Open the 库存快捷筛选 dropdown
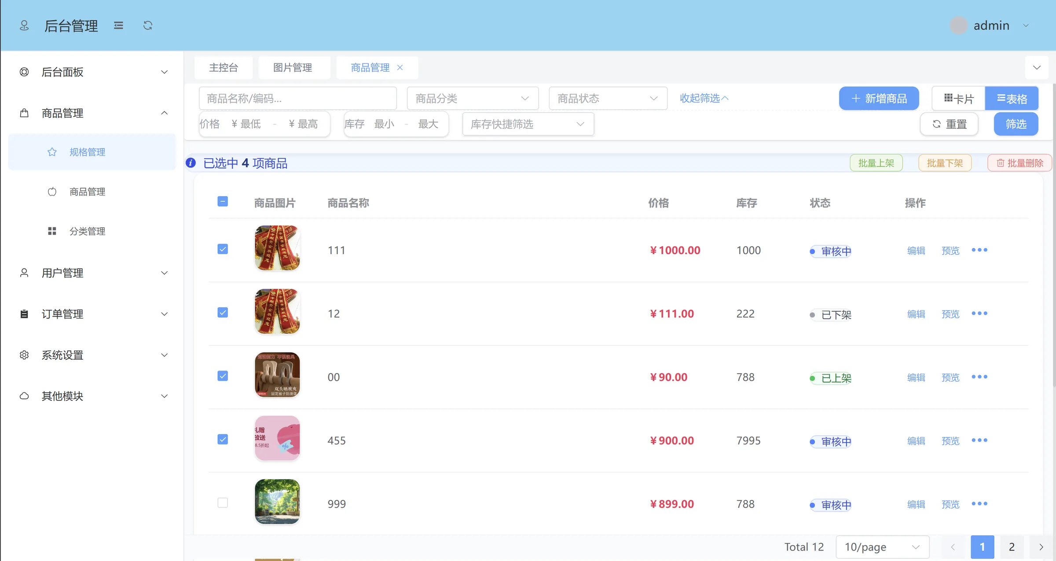Screen dimensions: 1056x561 pos(528,124)
